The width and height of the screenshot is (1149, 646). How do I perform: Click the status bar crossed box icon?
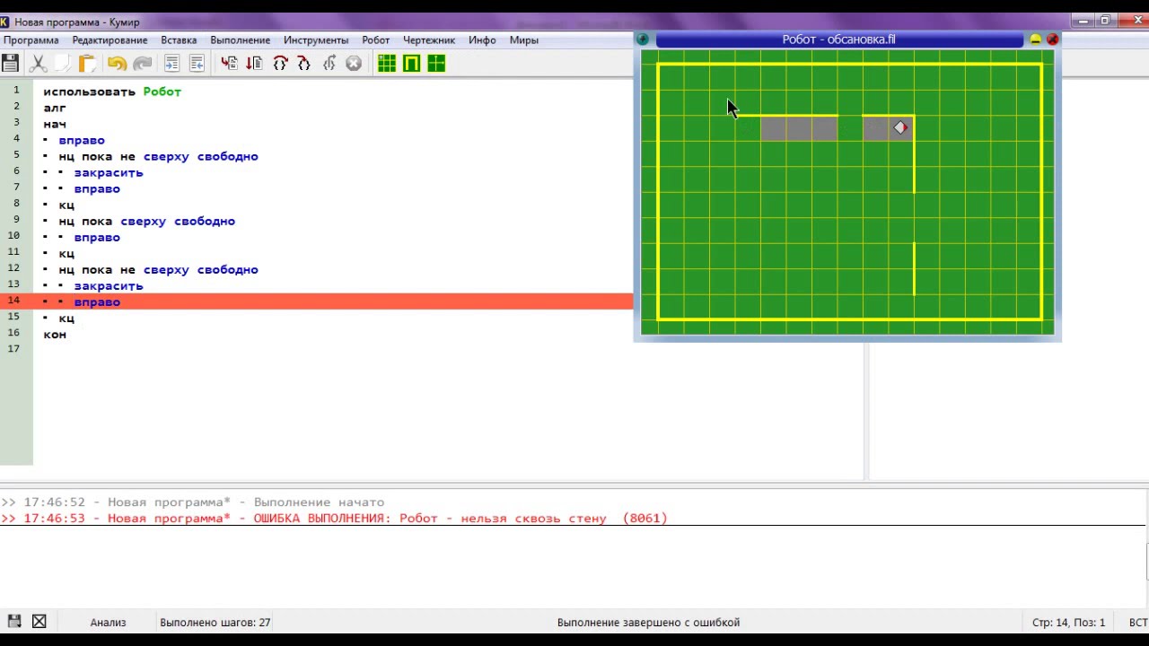pyautogui.click(x=39, y=621)
